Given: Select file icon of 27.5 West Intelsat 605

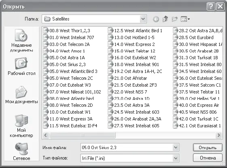Looking at the screenshot, I should (110, 125).
